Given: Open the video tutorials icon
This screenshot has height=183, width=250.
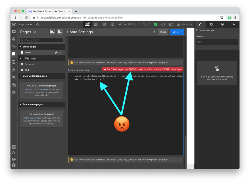Looking at the screenshot, I should (x=14, y=159).
